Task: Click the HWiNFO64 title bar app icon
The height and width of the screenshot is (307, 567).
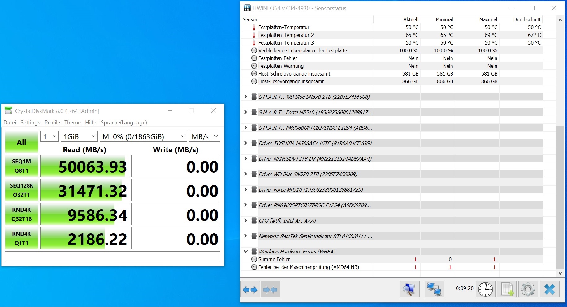Action: [247, 8]
